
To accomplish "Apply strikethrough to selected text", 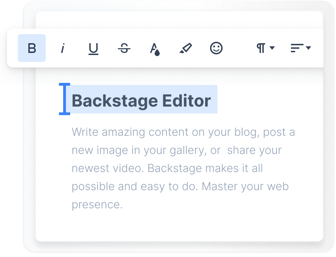I will pos(124,48).
